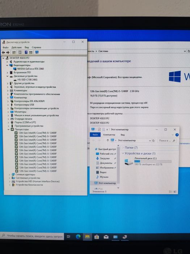Select the first 12th Gen Intel Core i5-12400F entry
The image size is (190, 254).
pos(36,133)
